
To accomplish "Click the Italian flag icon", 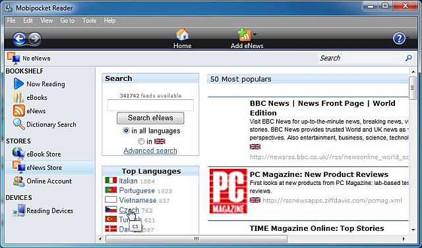I will tap(111, 180).
